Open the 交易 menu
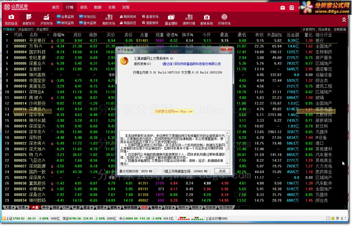This screenshot has width=352, height=226. [112, 7]
